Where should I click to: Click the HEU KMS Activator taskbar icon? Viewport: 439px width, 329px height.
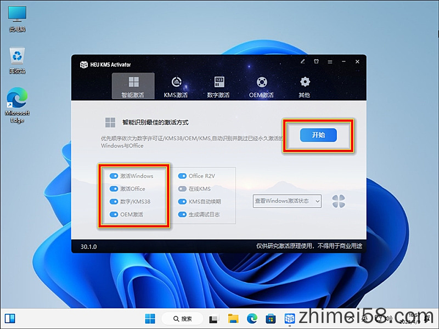click(x=290, y=319)
